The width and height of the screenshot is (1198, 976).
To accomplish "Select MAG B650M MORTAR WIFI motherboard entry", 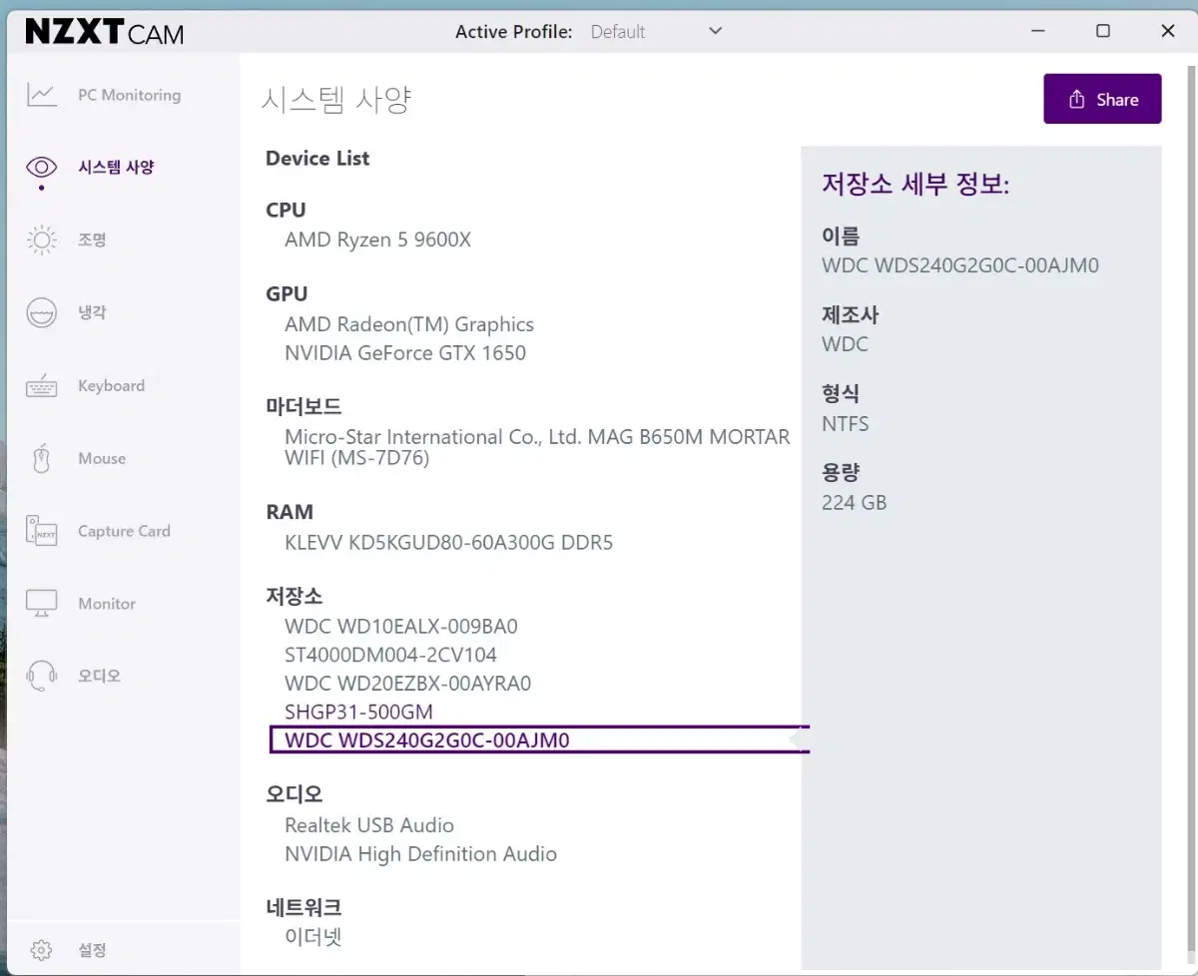I will pyautogui.click(x=537, y=447).
